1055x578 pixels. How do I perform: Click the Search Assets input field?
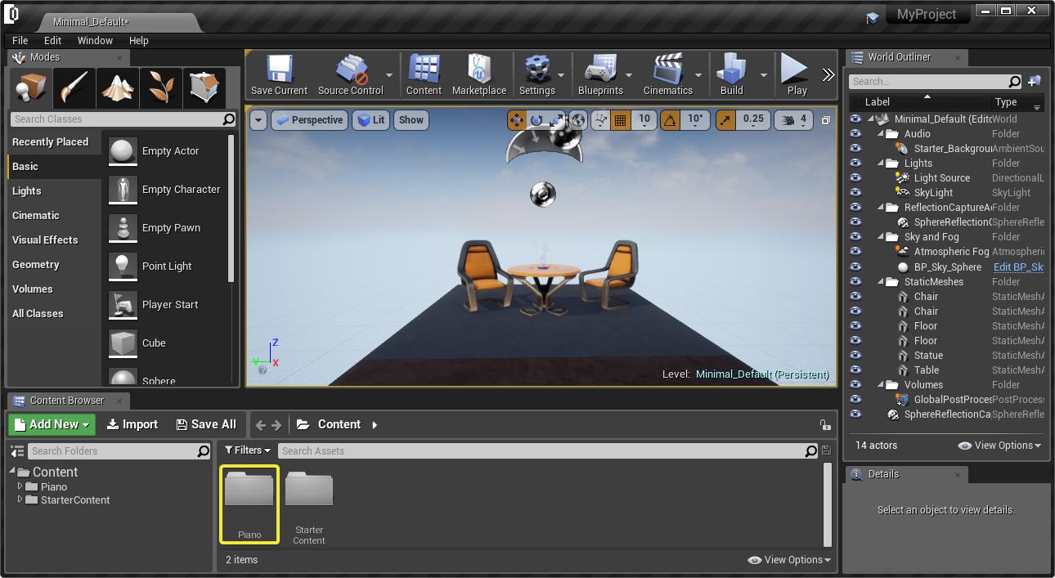click(540, 451)
